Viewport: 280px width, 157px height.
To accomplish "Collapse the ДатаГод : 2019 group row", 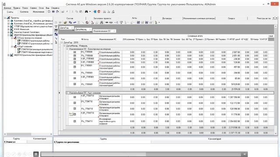I will (62, 43).
